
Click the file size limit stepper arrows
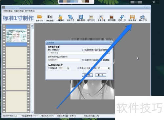click(109, 68)
